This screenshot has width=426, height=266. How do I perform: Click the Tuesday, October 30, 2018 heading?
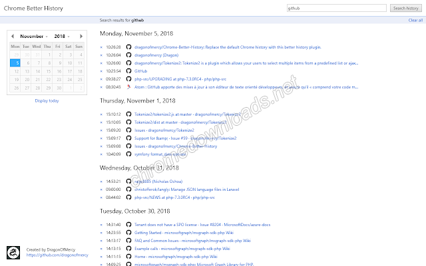[134, 211]
